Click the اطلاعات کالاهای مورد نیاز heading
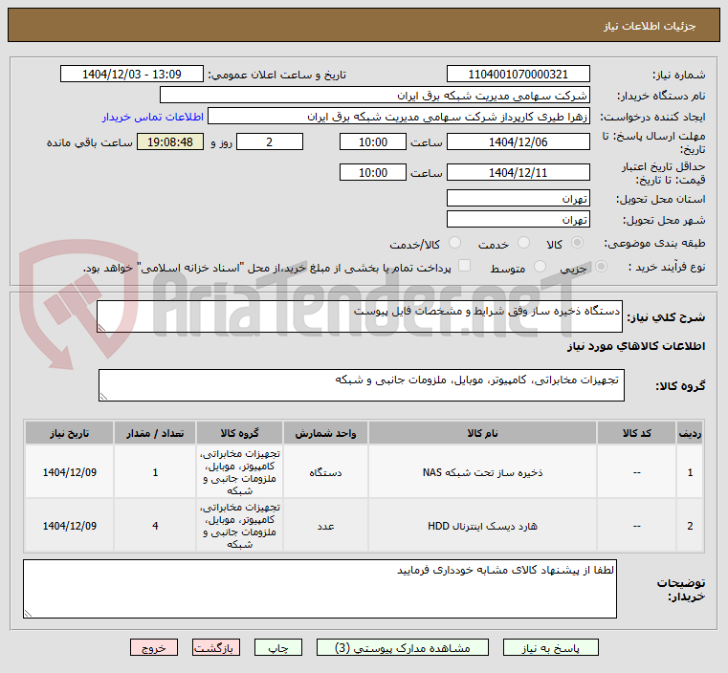 636,346
